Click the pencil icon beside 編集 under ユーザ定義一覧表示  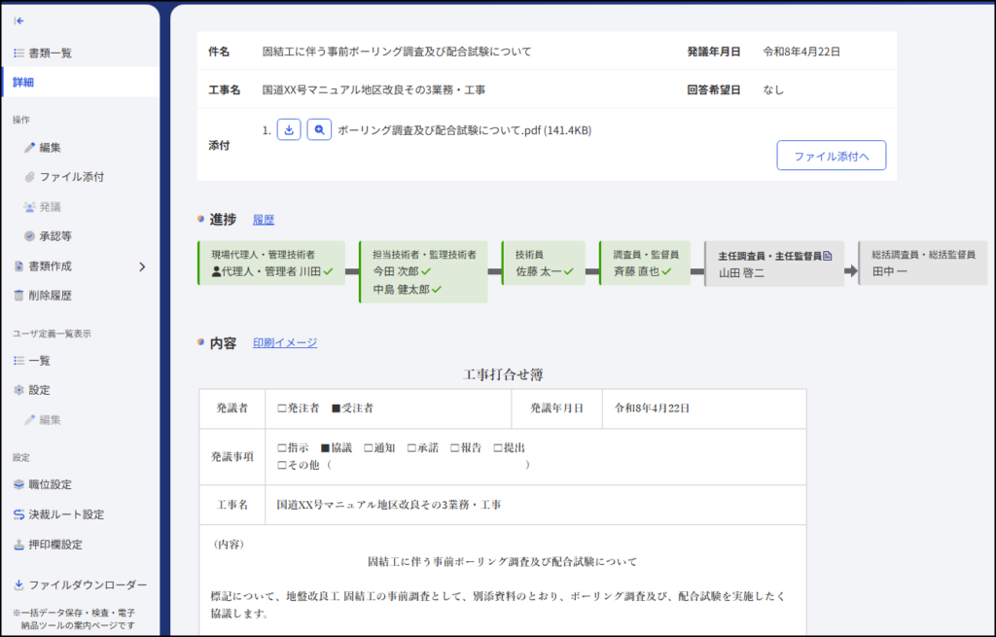click(x=29, y=420)
